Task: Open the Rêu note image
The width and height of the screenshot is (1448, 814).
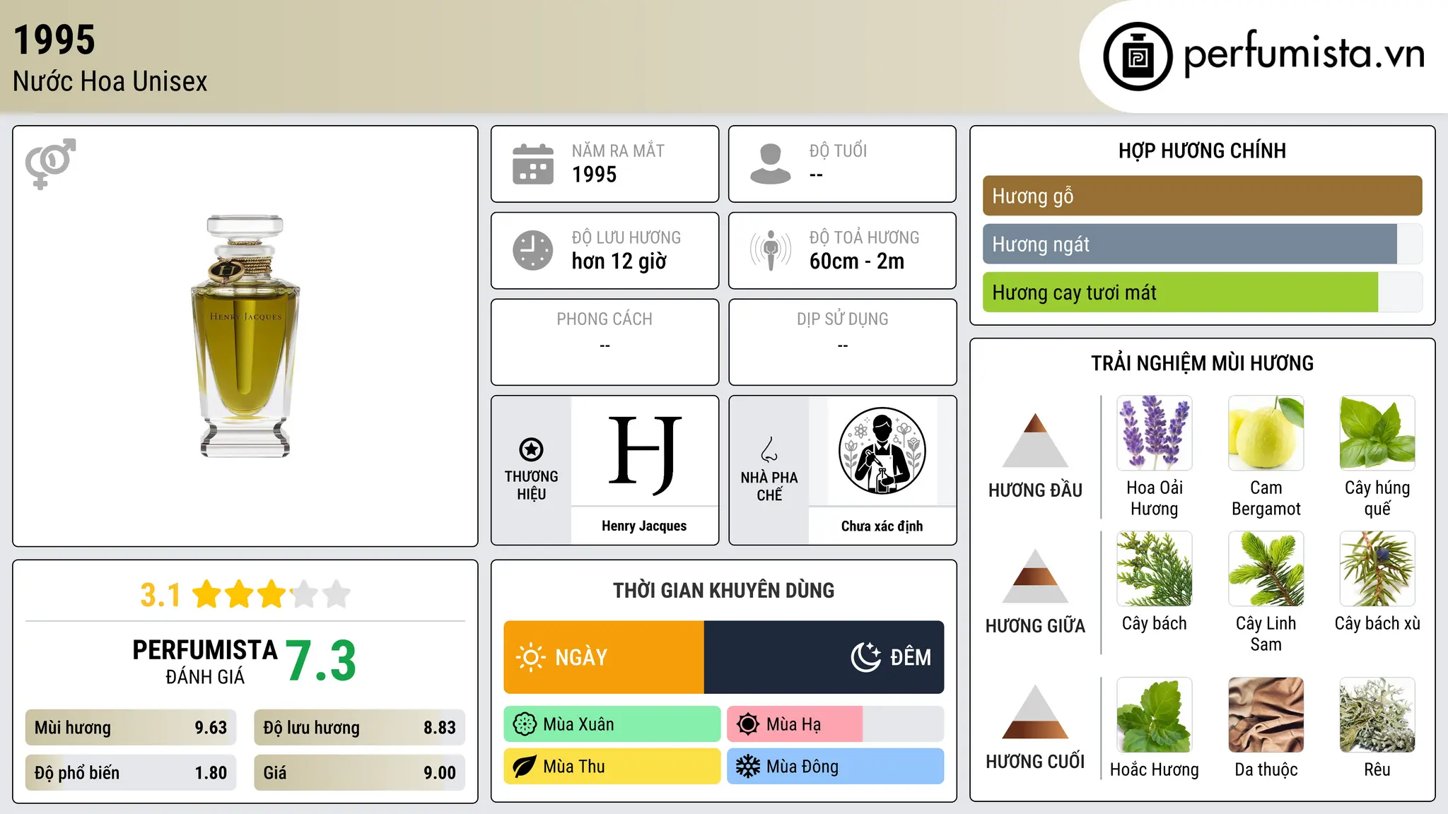Action: tap(1377, 715)
